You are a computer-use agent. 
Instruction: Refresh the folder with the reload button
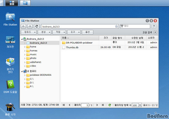point(37,26)
